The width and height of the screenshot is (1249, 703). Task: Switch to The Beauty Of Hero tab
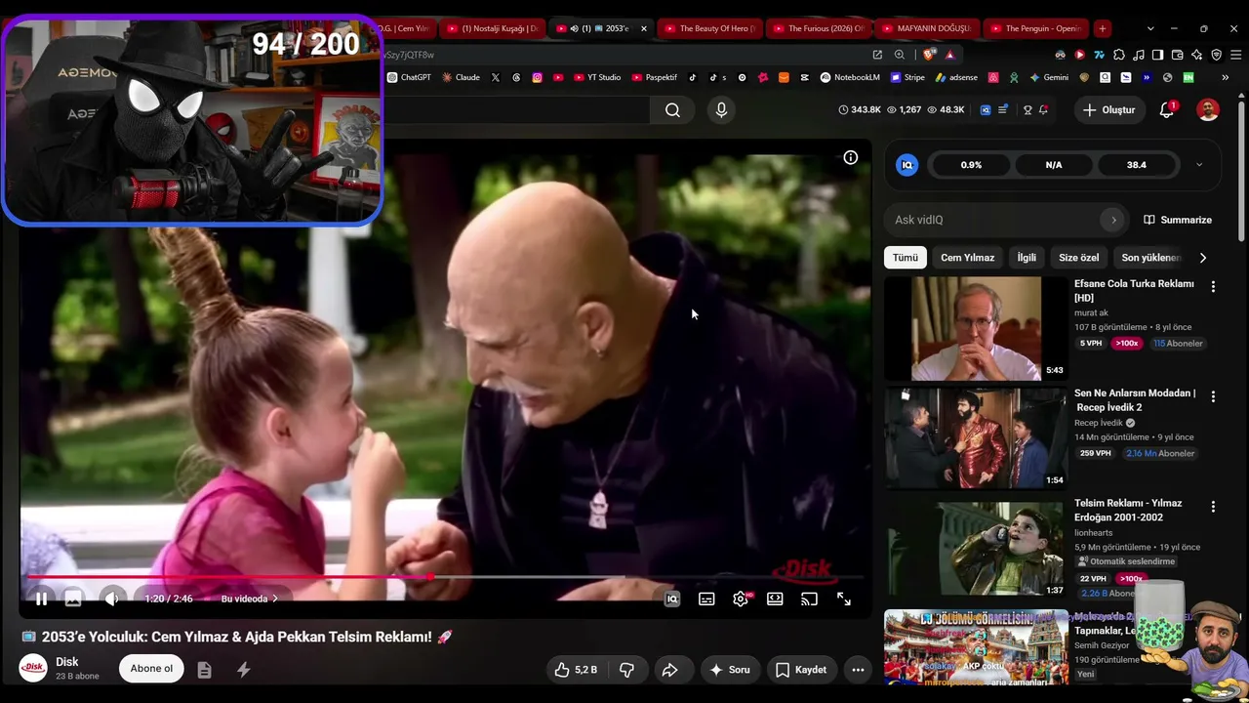[709, 28]
